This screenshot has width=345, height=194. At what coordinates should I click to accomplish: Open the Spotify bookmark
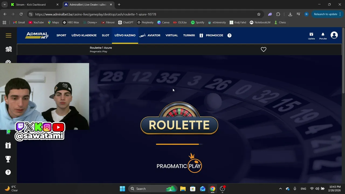(198, 22)
